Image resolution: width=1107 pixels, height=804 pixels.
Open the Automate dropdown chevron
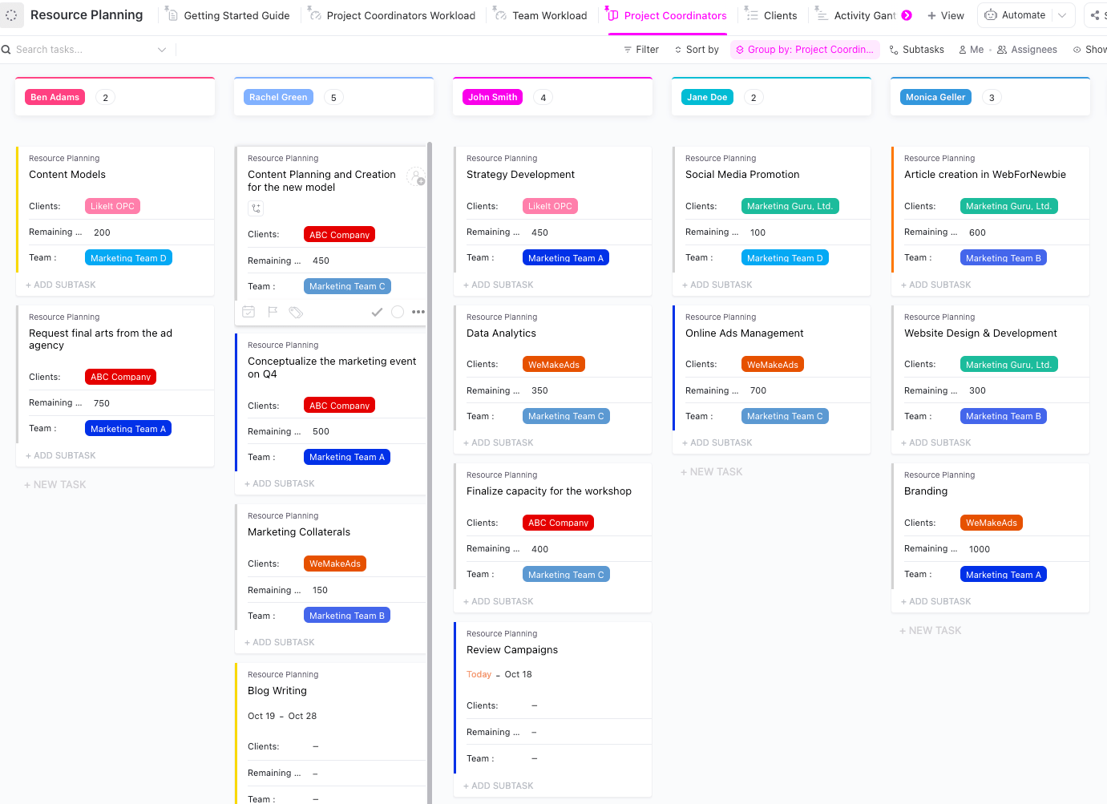1062,15
